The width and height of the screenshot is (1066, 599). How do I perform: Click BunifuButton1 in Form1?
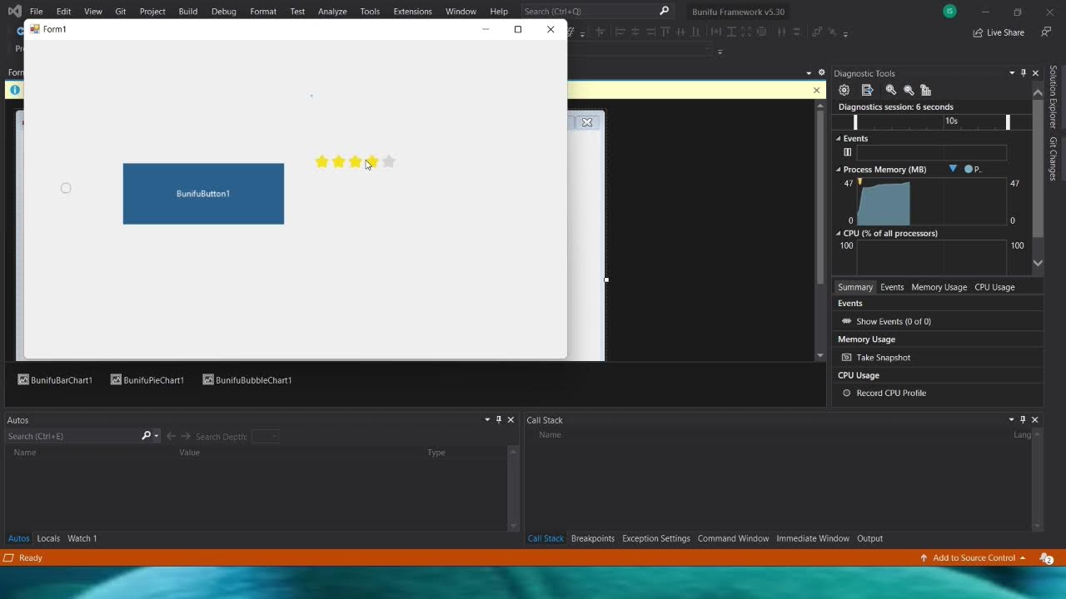coord(203,194)
